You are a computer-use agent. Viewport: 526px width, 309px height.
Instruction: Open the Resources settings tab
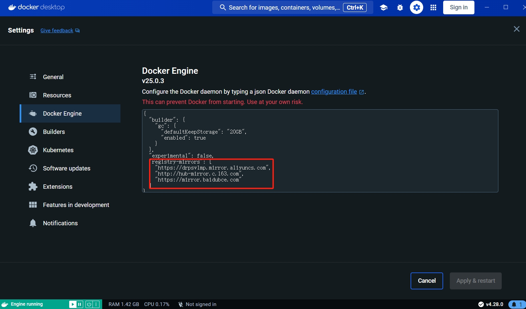coord(70,95)
